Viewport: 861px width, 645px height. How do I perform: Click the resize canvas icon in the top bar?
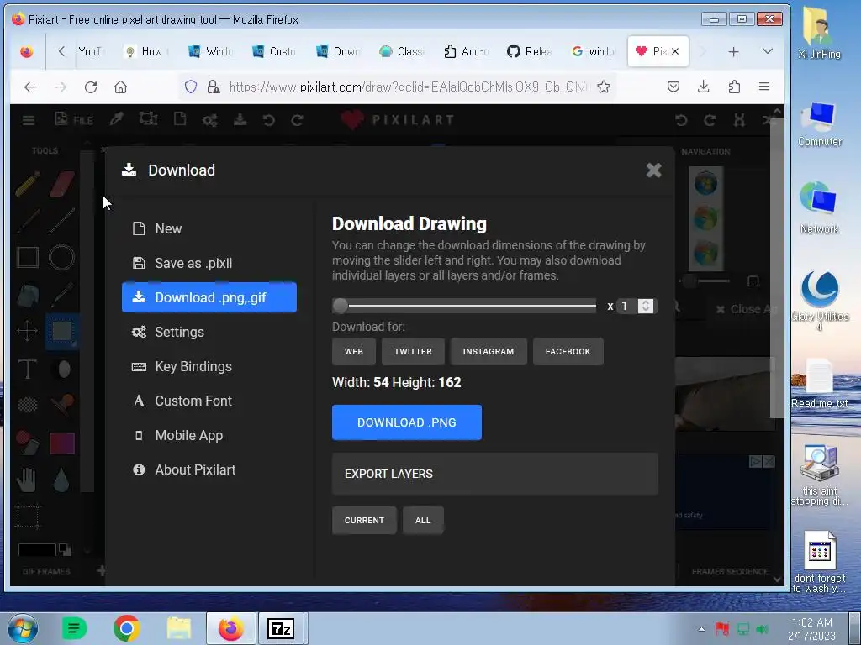148,119
